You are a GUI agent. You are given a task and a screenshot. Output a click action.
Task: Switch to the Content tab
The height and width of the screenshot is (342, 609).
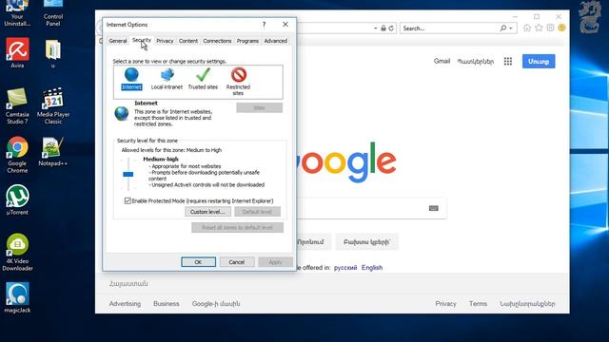(188, 41)
